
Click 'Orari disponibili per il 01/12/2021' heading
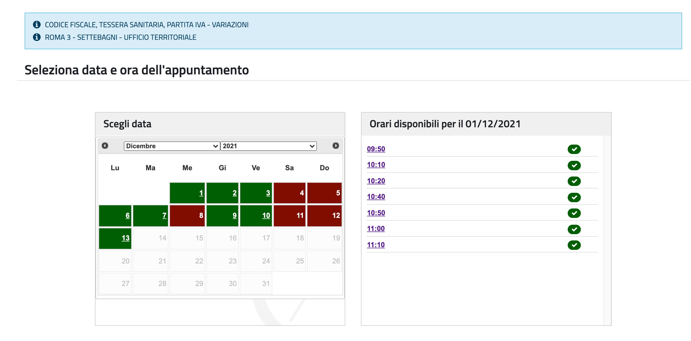[x=445, y=124]
